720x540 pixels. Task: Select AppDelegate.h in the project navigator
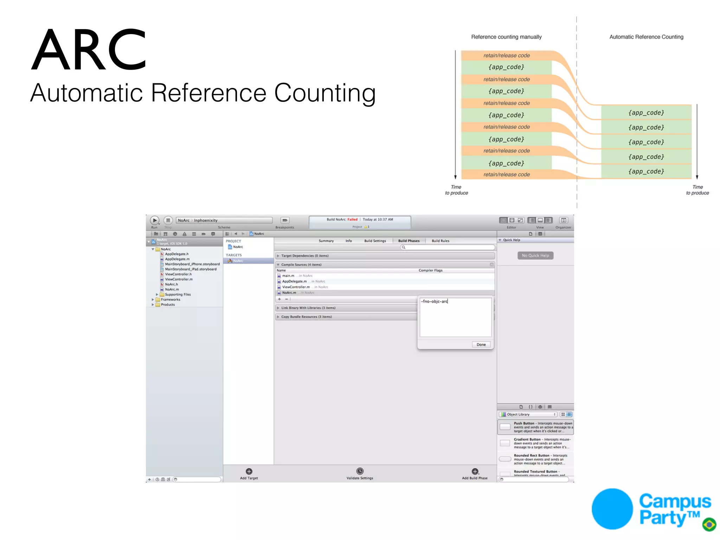(x=177, y=254)
